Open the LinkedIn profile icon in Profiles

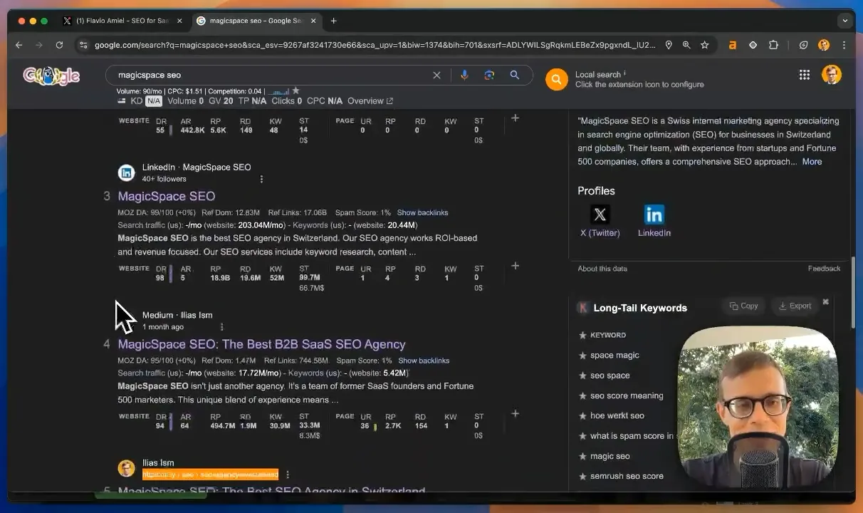[x=654, y=214]
